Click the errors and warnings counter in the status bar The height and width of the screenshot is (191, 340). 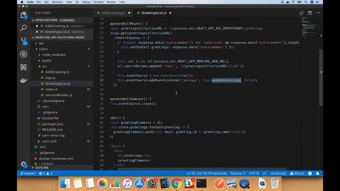(46, 173)
